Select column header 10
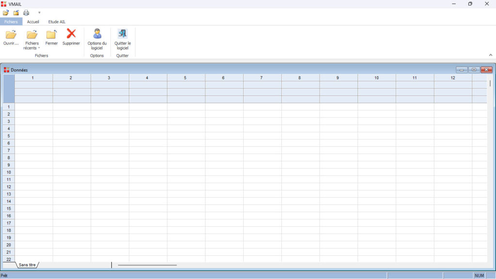 pos(377,78)
